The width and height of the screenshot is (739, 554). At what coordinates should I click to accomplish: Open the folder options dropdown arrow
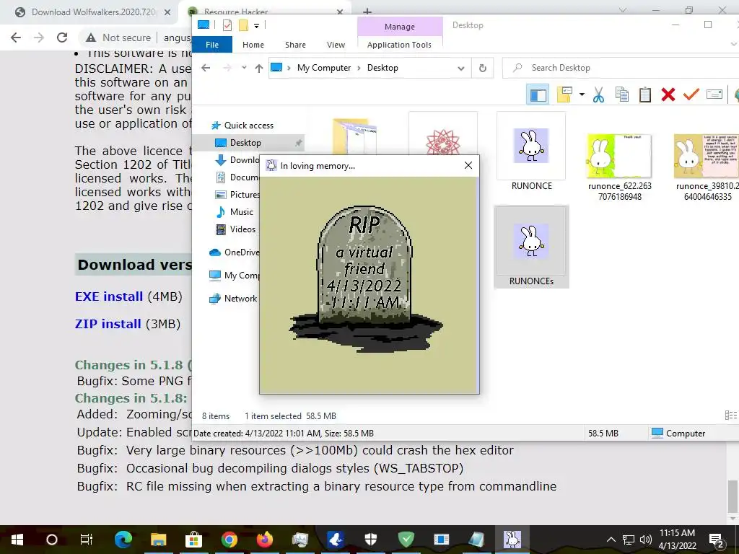(582, 94)
